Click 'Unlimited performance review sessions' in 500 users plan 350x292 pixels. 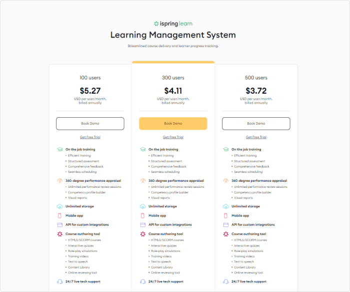coord(260,187)
